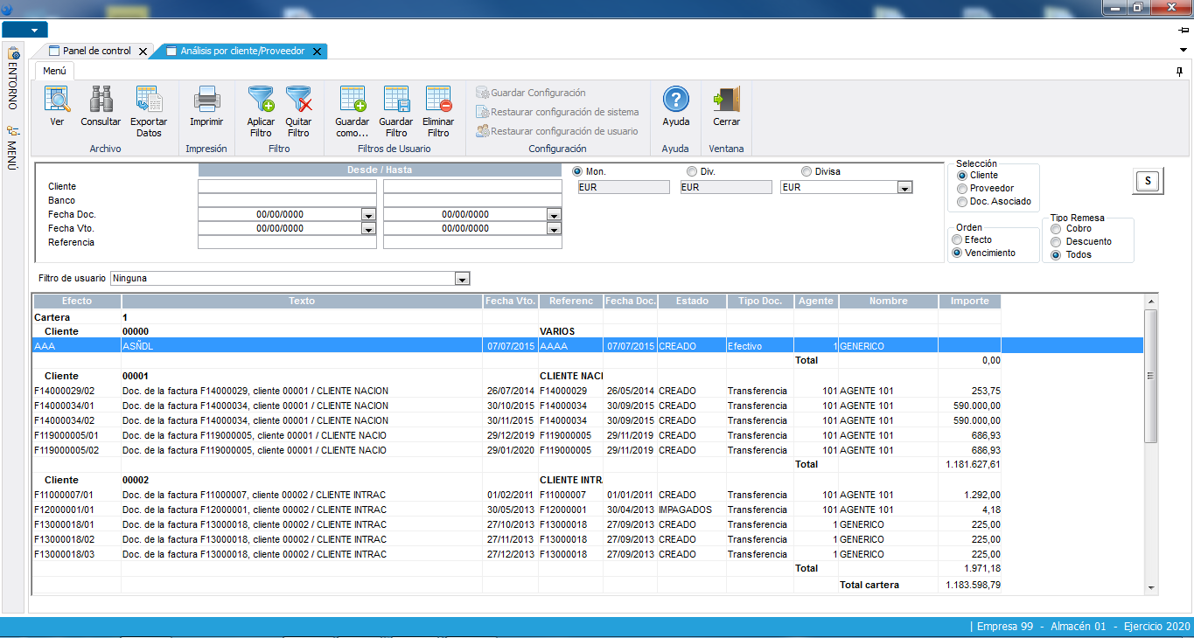
Task: Apply filter with Aplicar Filtro icon
Action: tap(261, 101)
